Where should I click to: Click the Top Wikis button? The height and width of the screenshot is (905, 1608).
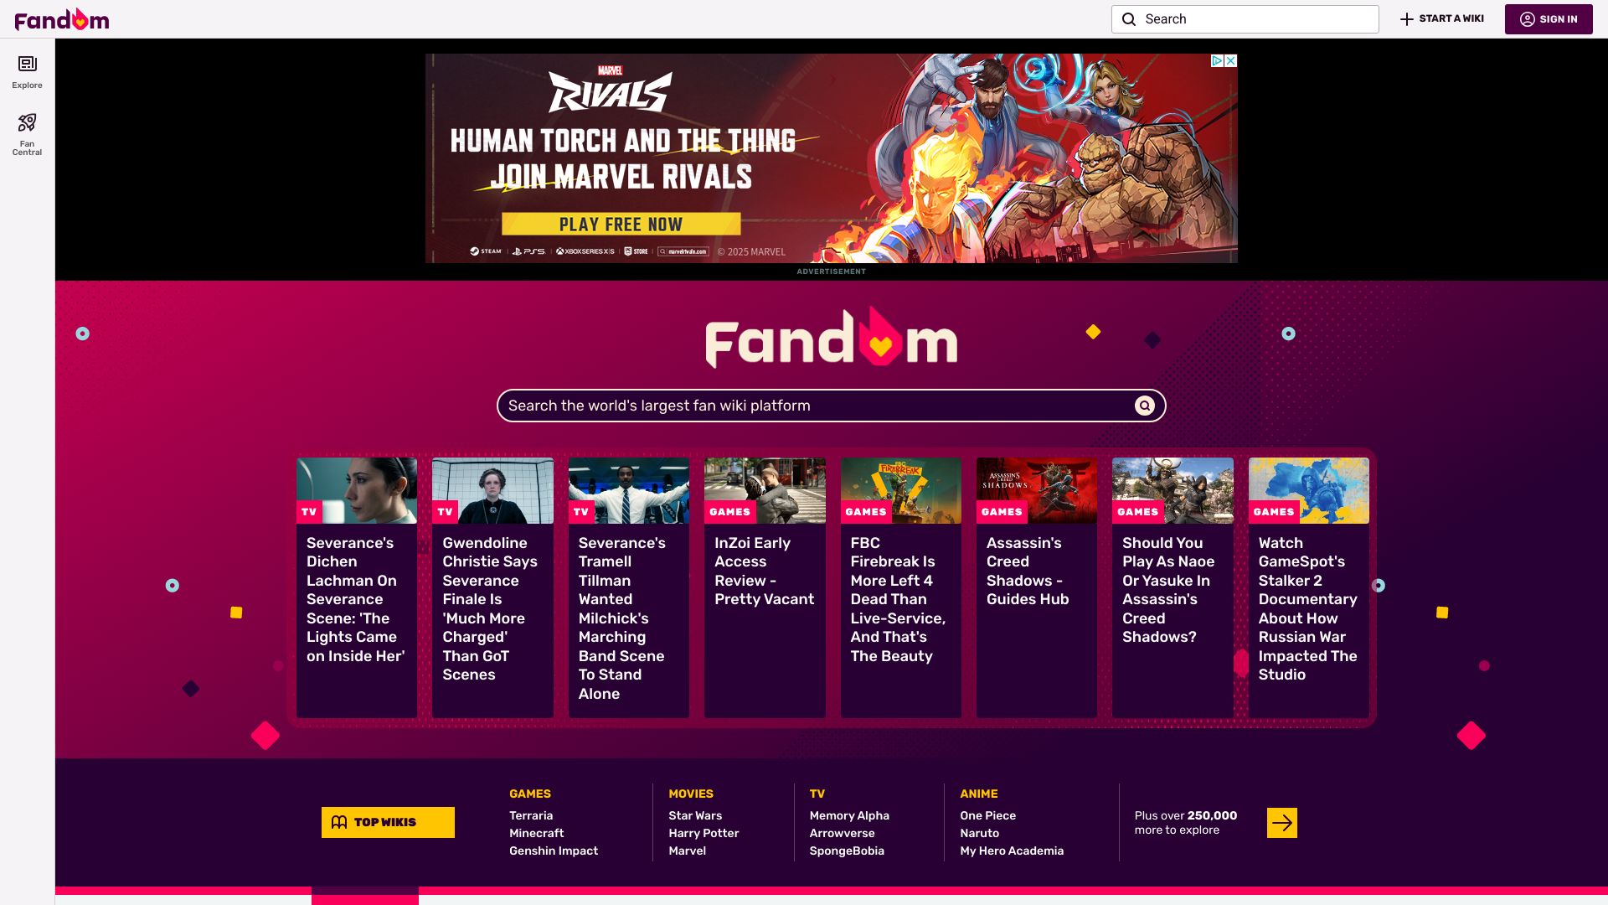[x=388, y=822]
